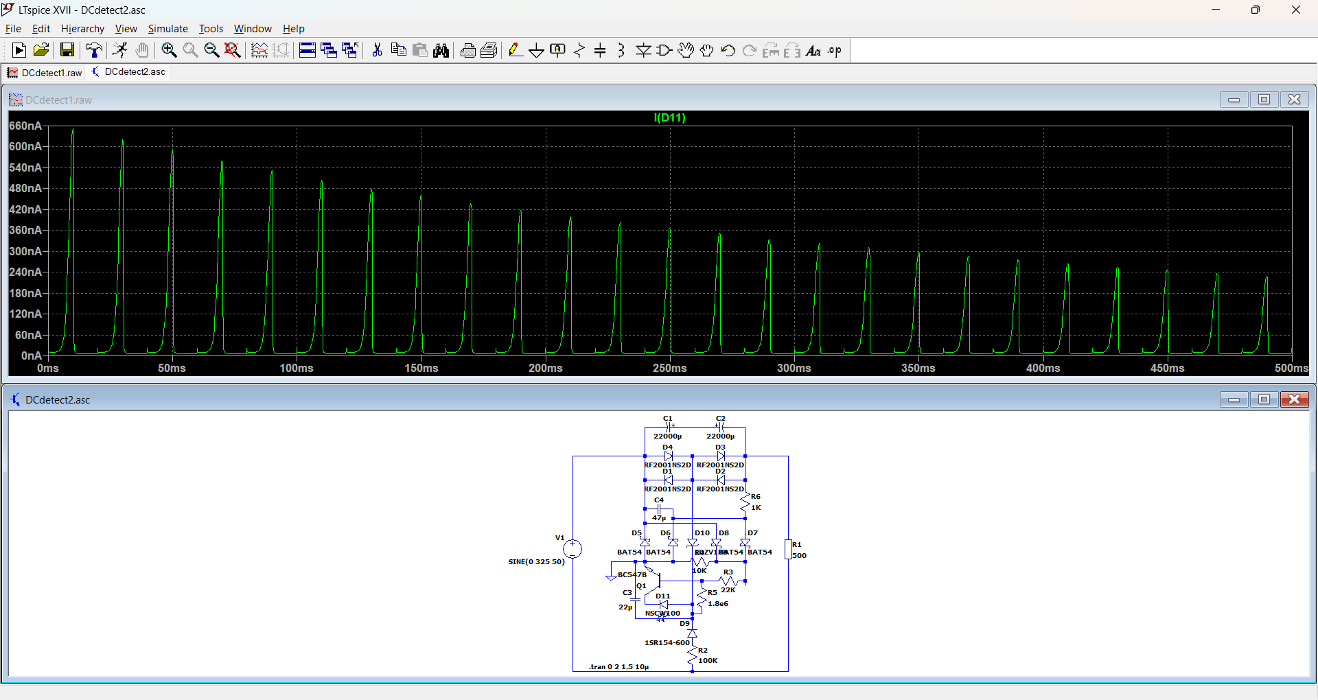The image size is (1318, 700).
Task: Maximize the DCdetect2.asc schematic window
Action: (1264, 399)
